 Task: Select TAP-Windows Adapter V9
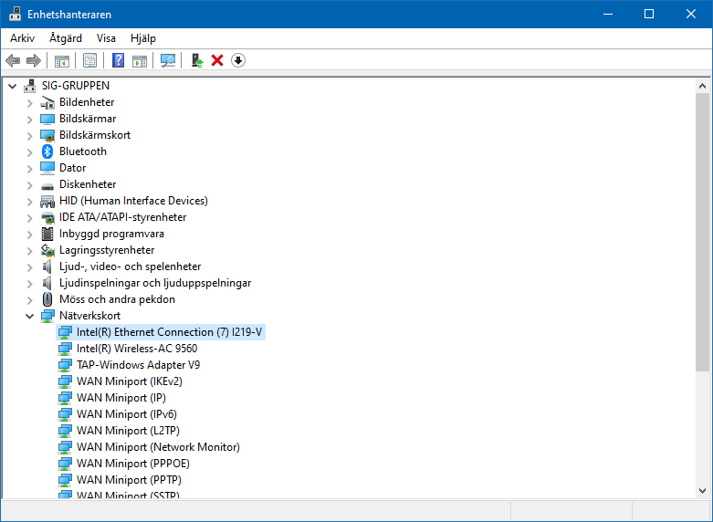click(138, 365)
